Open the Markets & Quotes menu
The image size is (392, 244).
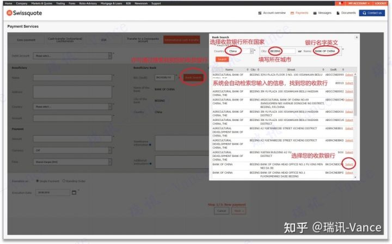[42, 3]
